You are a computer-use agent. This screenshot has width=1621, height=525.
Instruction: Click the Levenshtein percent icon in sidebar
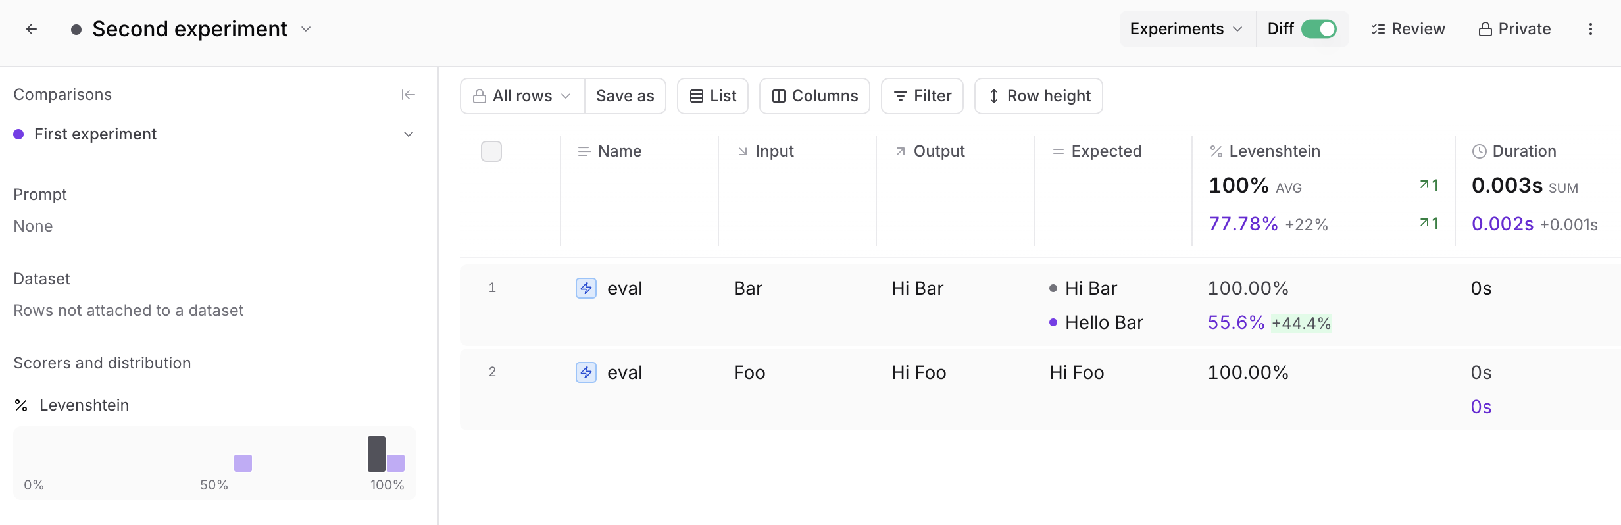tap(21, 405)
